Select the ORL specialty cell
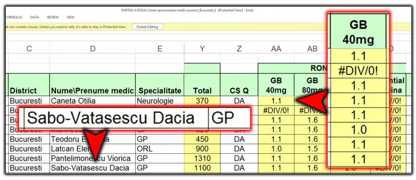Image resolution: width=416 pixels, height=180 pixels. [160, 148]
